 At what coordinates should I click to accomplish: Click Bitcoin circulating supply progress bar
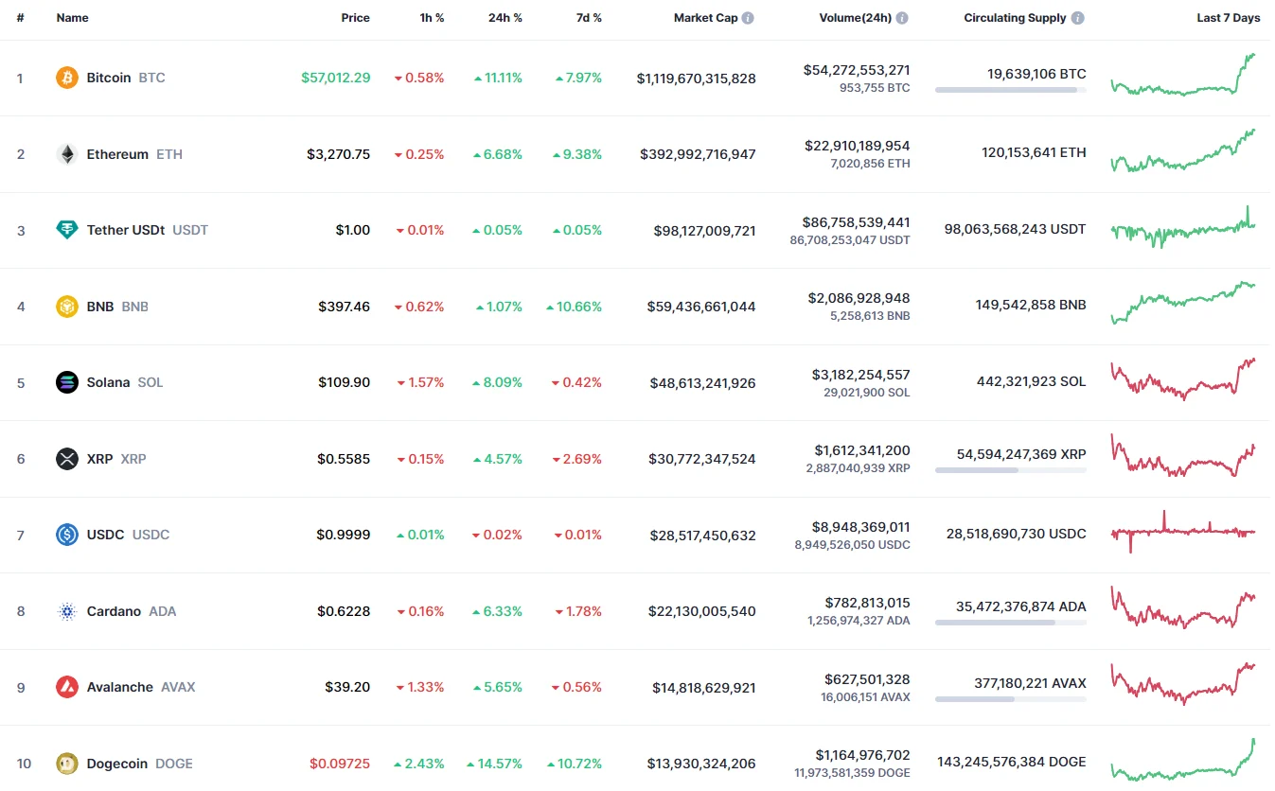tap(1010, 90)
